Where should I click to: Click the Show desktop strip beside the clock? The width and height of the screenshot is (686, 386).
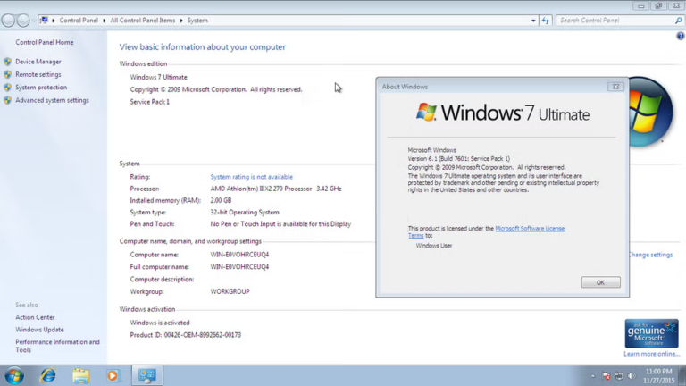682,375
